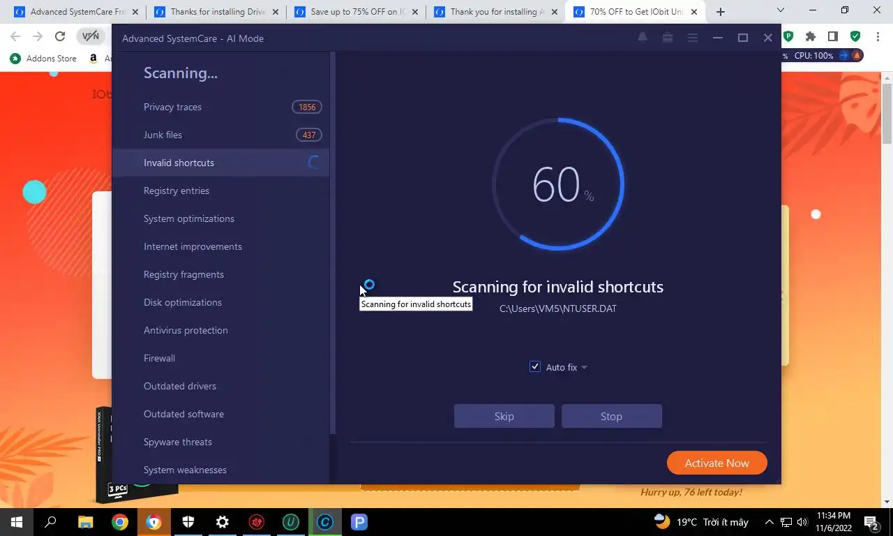Image resolution: width=893 pixels, height=536 pixels.
Task: Open the browser three-dot menu
Action: (x=878, y=36)
